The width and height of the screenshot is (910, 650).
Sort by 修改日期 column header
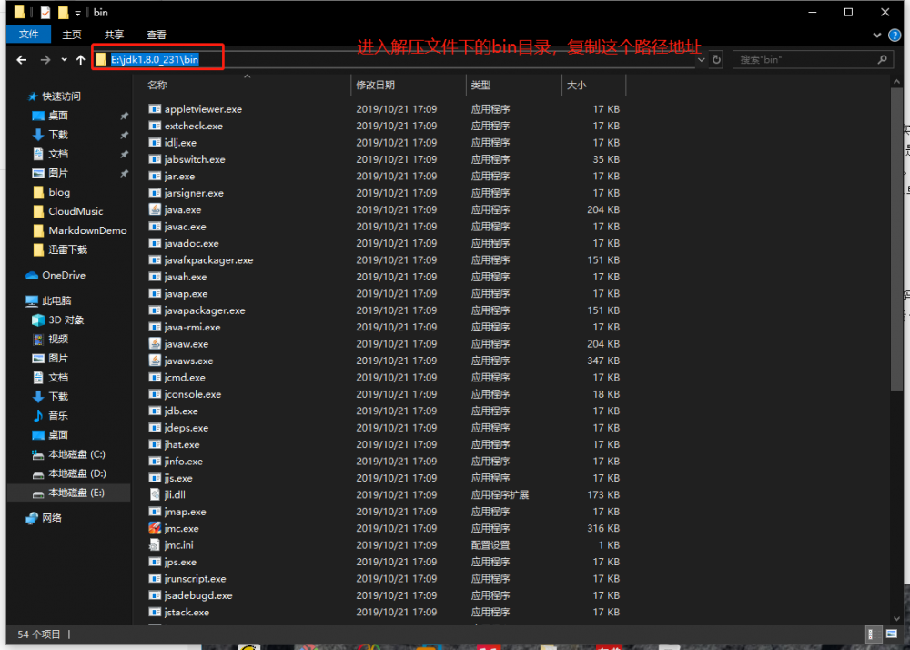pyautogui.click(x=376, y=86)
